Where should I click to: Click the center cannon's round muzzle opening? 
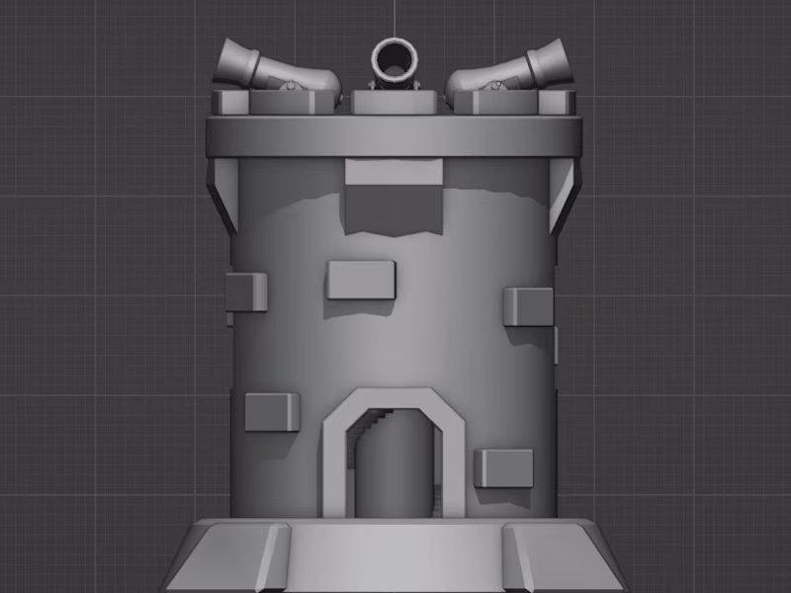pyautogui.click(x=395, y=60)
